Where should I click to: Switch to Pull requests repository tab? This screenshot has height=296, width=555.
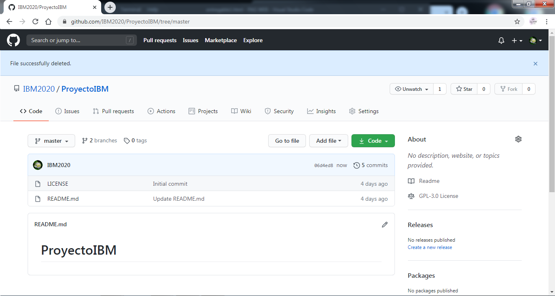point(113,111)
